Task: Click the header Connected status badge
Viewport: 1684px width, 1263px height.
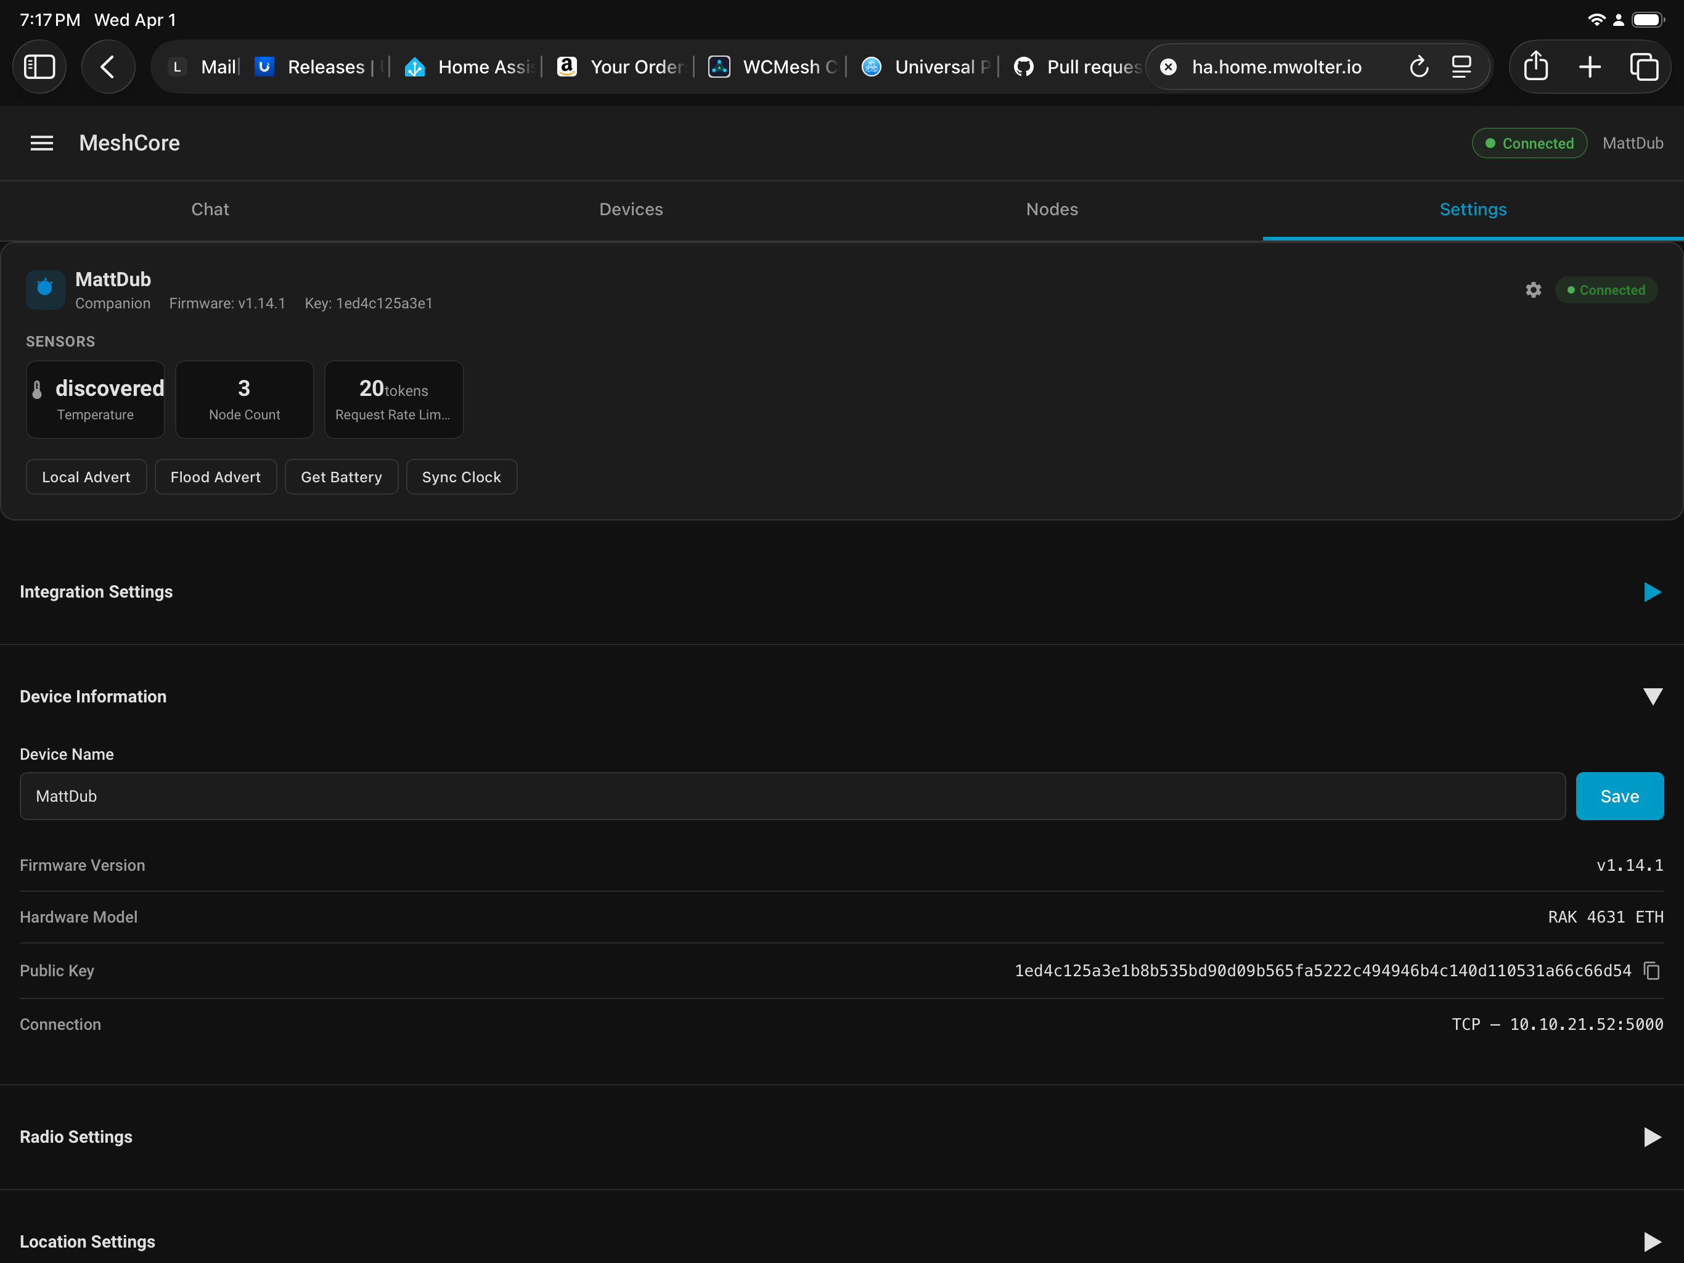Action: (x=1529, y=143)
